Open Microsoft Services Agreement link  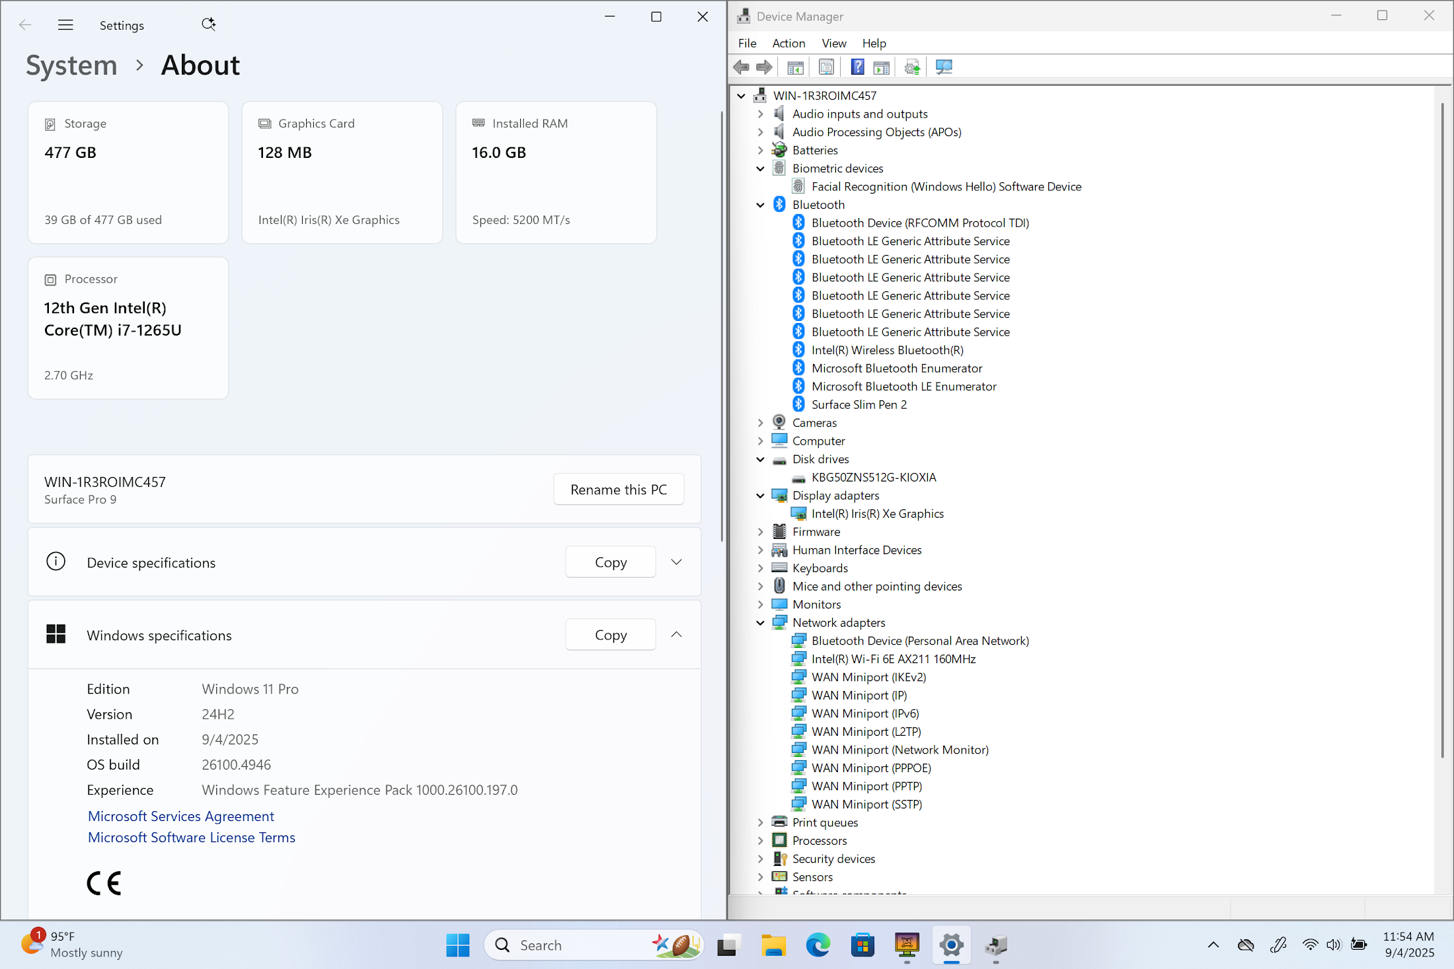point(181,816)
